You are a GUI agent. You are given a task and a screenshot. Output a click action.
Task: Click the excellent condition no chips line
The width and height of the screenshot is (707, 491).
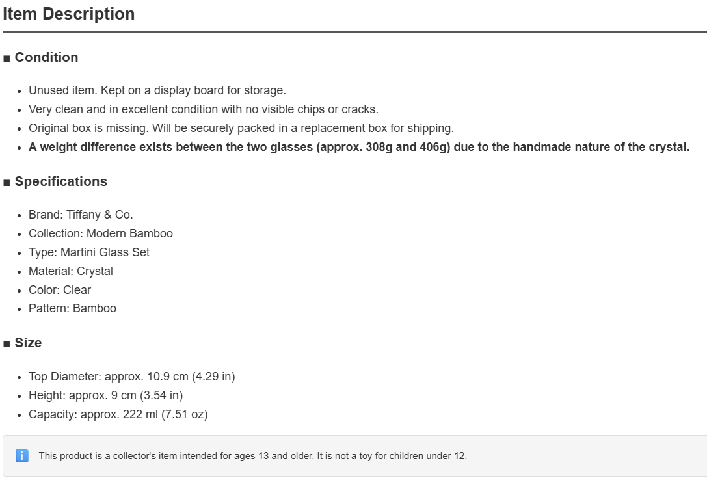pos(204,109)
